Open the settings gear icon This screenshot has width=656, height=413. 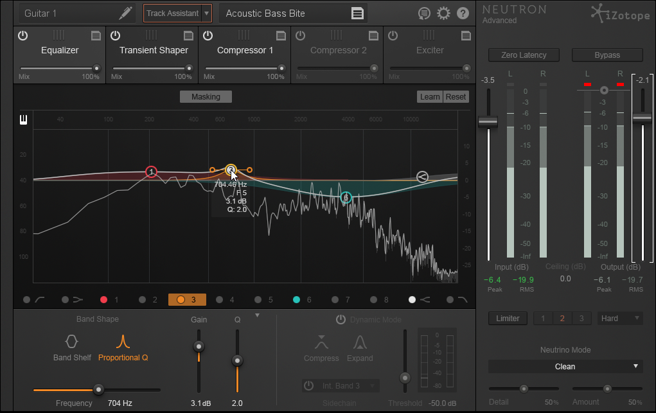click(x=443, y=13)
